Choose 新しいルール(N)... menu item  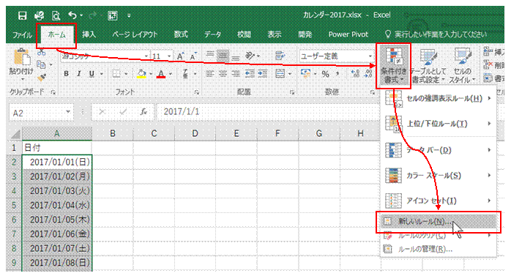(439, 222)
